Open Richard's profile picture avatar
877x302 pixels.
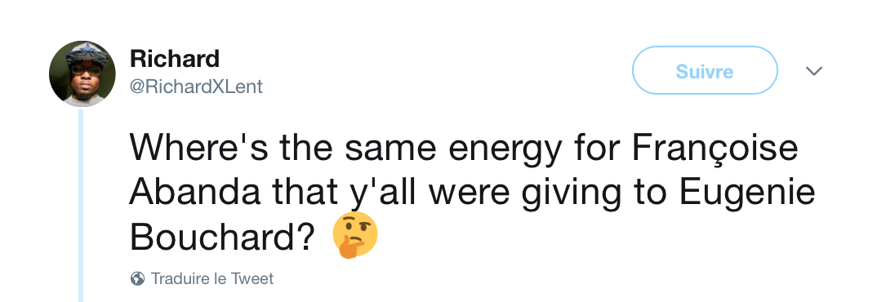pyautogui.click(x=82, y=73)
